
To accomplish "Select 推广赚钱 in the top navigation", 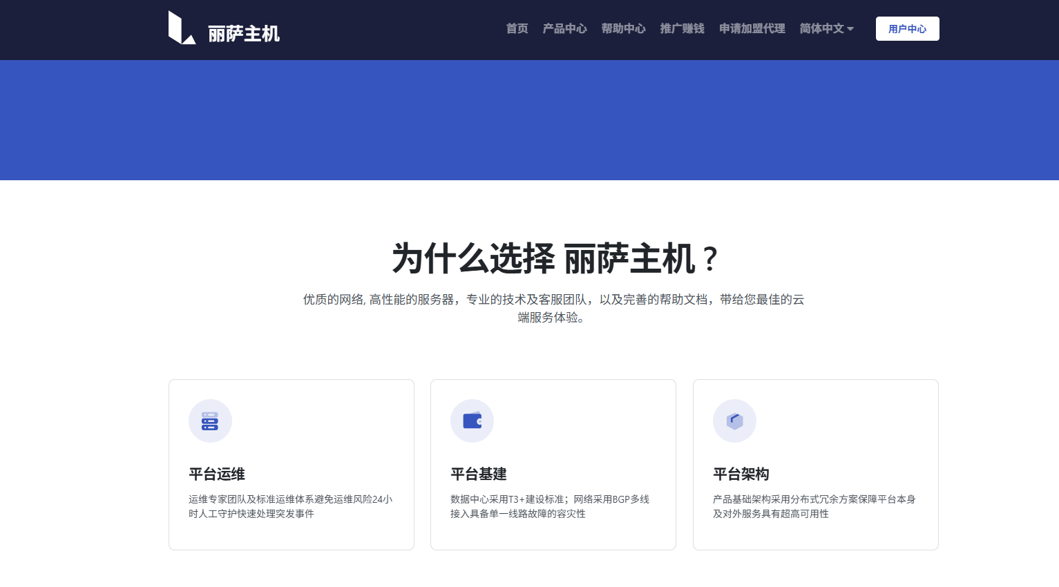I will (682, 29).
